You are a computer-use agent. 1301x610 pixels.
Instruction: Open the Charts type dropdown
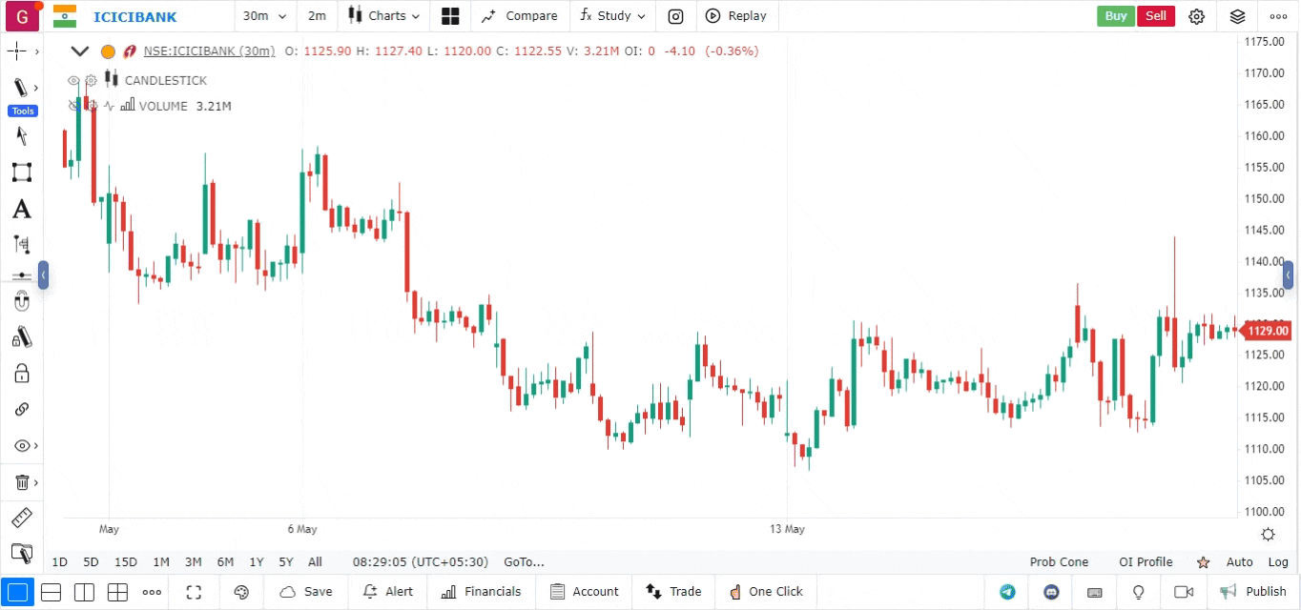click(385, 16)
